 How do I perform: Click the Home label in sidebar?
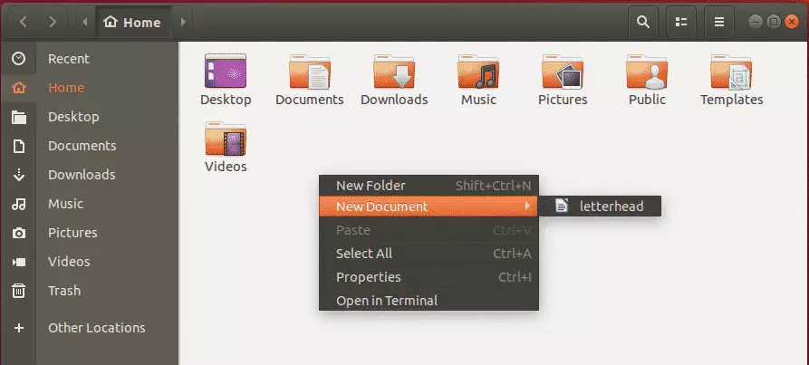pyautogui.click(x=66, y=88)
